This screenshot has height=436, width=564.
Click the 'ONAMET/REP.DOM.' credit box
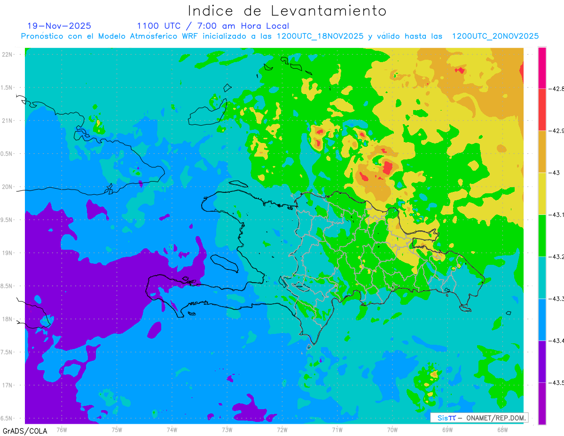[479, 418]
